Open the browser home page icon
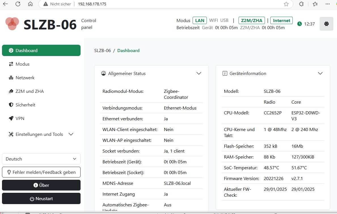Viewport: 337px width, 214px height. pyautogui.click(x=30, y=4)
